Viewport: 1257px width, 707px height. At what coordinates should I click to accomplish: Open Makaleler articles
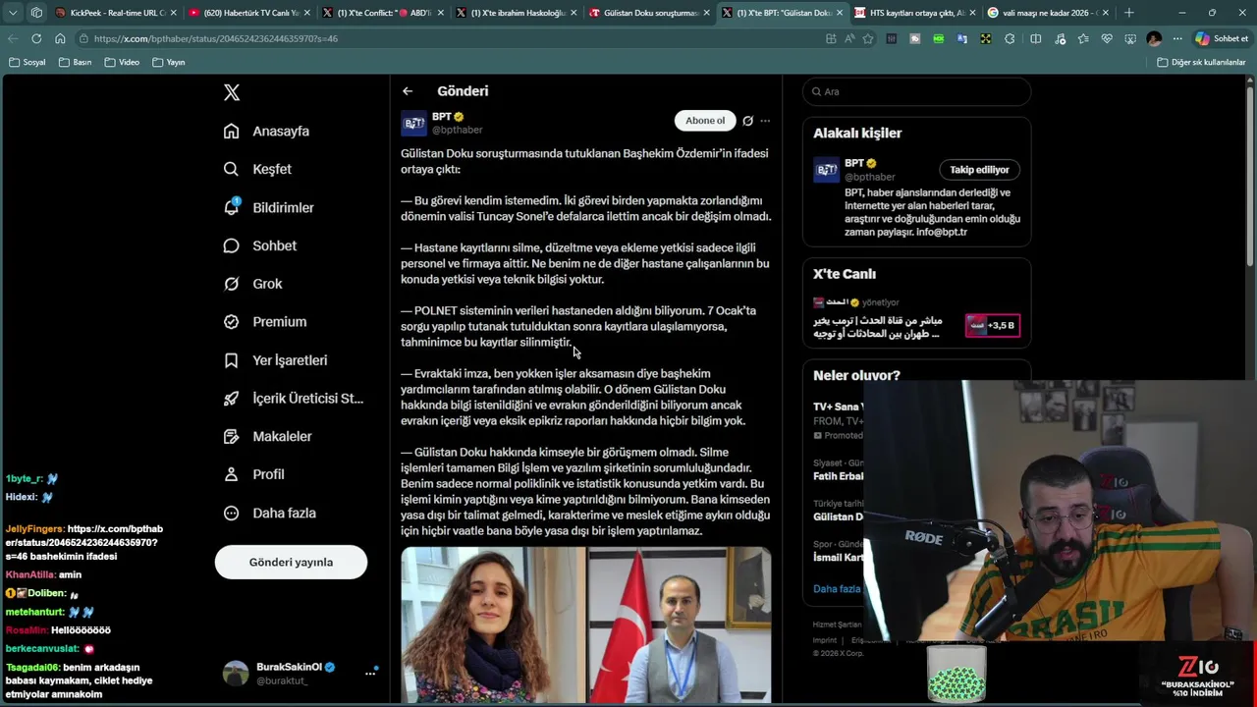coord(267,436)
